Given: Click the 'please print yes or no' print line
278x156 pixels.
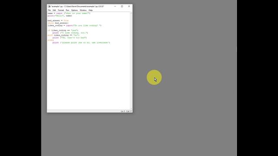Looking at the screenshot, I should click(81, 42).
